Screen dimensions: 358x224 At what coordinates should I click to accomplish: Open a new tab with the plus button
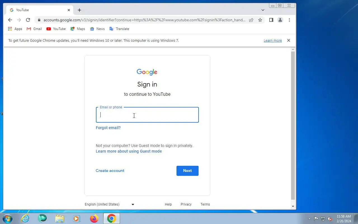(79, 10)
